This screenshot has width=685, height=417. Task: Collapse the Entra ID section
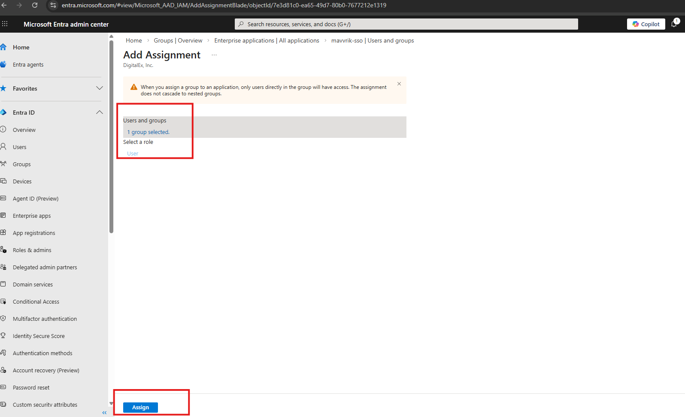(x=99, y=113)
